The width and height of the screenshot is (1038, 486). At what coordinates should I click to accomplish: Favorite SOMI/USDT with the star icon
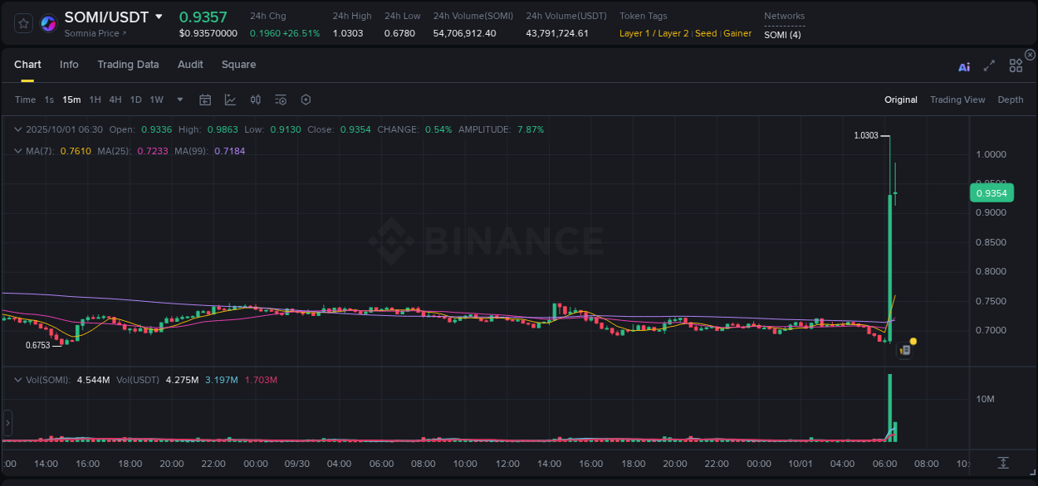(22, 22)
